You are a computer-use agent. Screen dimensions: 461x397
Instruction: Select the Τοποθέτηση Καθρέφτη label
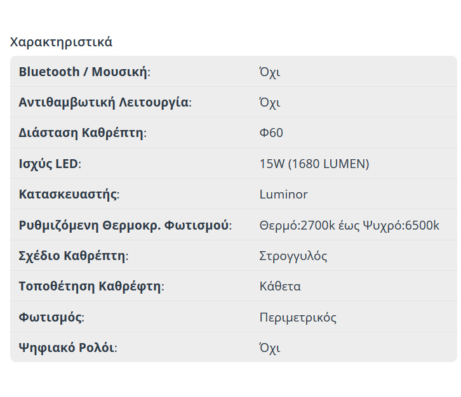[x=91, y=286]
